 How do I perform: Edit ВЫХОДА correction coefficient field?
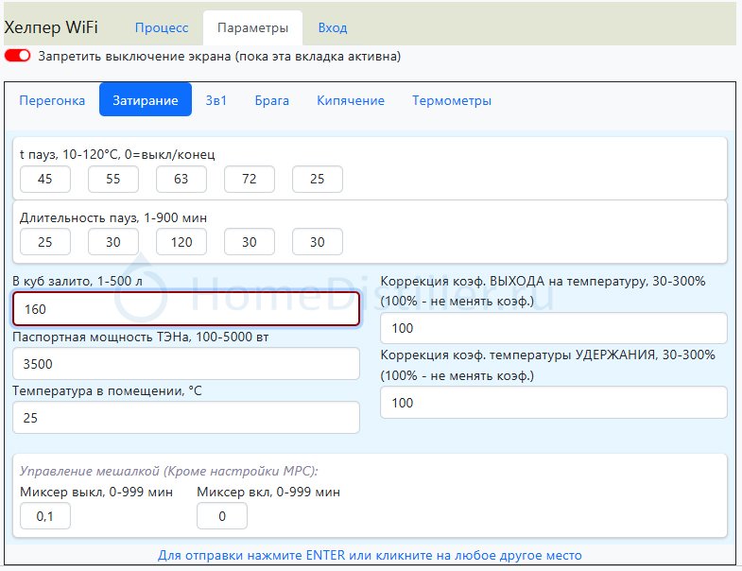tap(554, 328)
